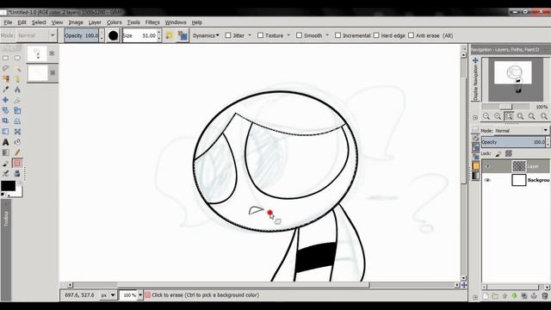The height and width of the screenshot is (310, 551).
Task: Increase eraser size stepper
Action: pyautogui.click(x=158, y=33)
